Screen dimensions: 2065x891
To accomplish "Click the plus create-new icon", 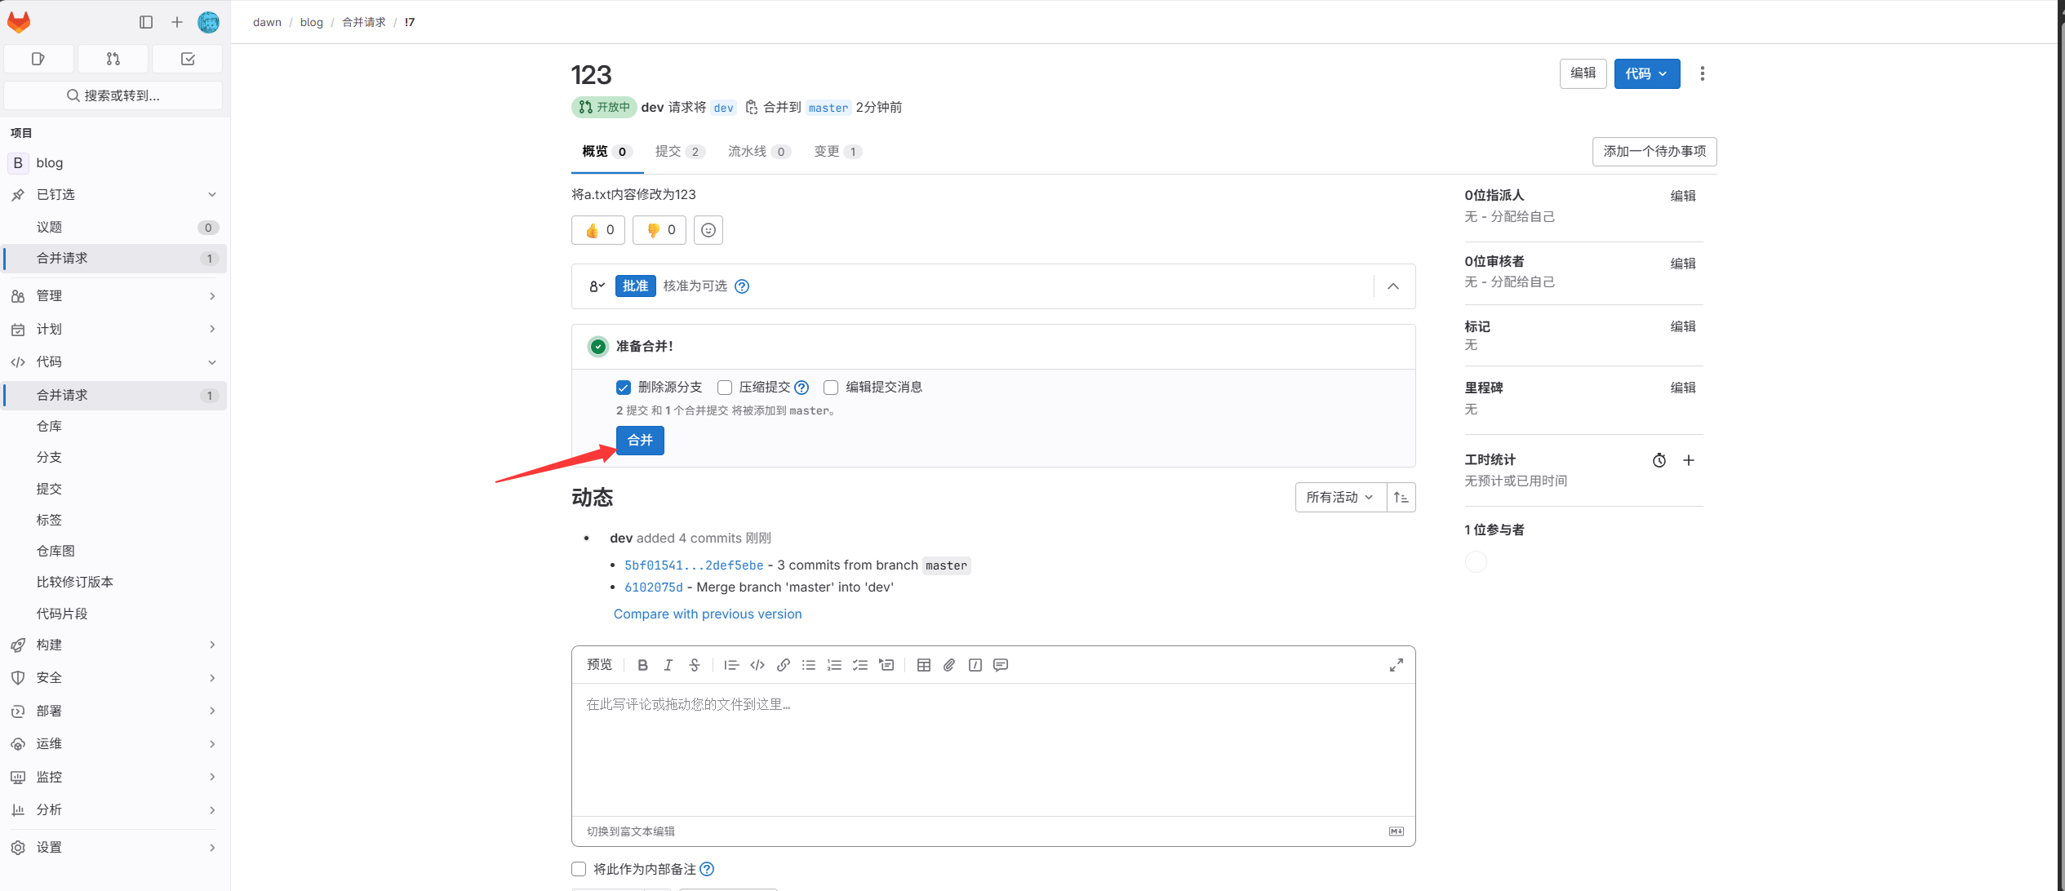I will (x=177, y=22).
